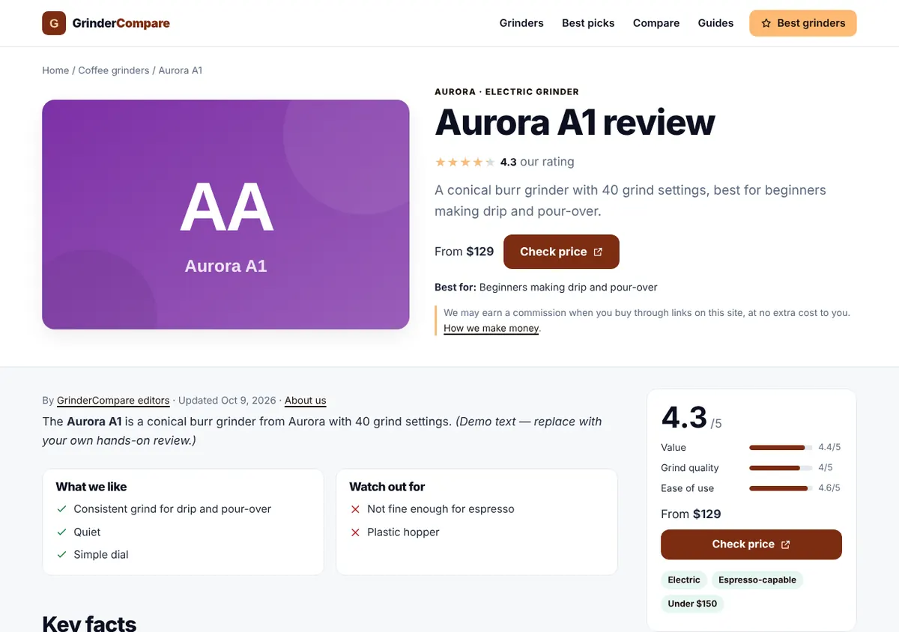The image size is (899, 632).
Task: Click the Watch out for heading
Action: tap(387, 487)
